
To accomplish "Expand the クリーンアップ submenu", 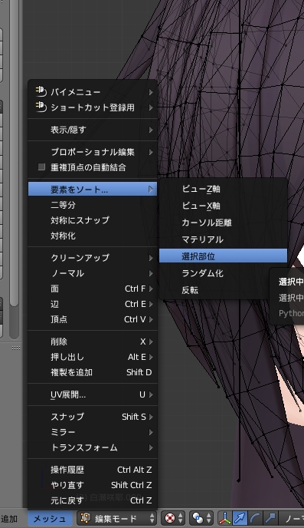I will coord(93,258).
